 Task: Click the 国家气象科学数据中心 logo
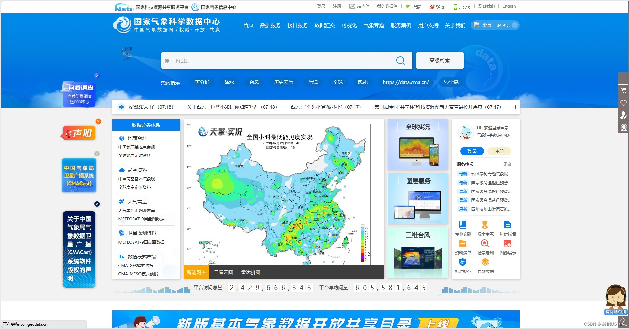[x=167, y=25]
